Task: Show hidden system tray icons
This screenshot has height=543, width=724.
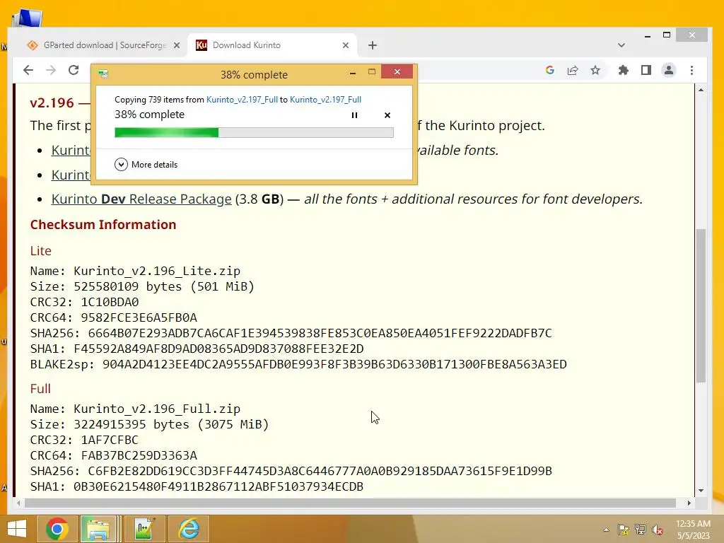Action: 606,530
